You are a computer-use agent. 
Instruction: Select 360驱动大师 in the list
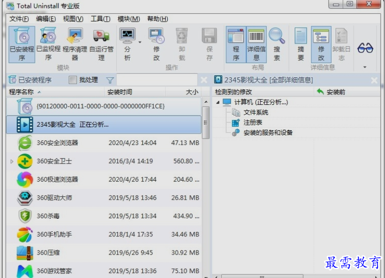click(x=104, y=198)
